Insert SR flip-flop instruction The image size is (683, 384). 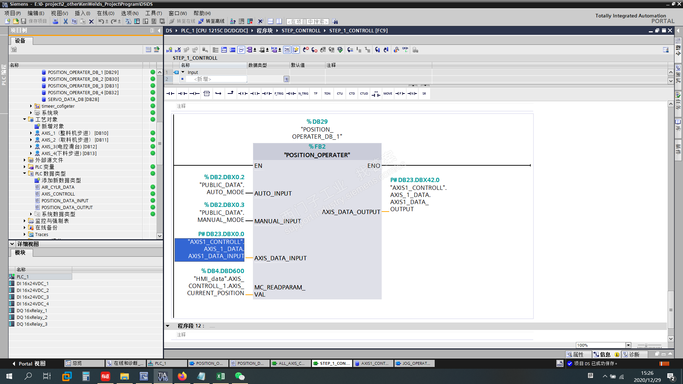point(424,94)
